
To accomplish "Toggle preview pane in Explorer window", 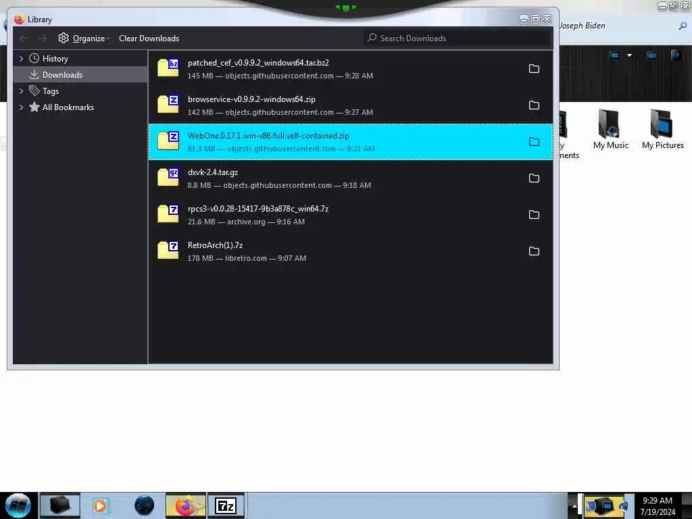I will pyautogui.click(x=651, y=55).
